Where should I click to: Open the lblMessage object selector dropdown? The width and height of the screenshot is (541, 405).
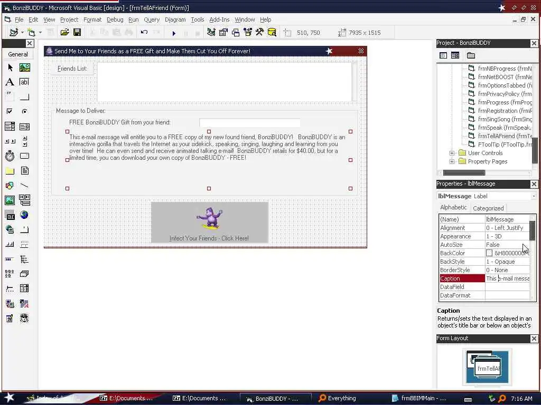click(534, 196)
